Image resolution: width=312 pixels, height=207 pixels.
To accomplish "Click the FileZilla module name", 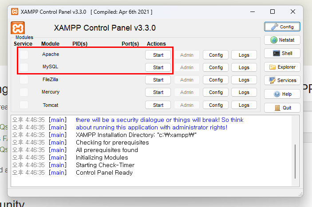I will [x=50, y=79].
